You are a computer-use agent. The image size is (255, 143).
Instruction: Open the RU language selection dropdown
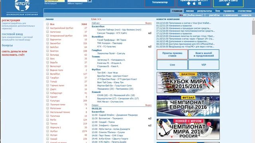193,15
